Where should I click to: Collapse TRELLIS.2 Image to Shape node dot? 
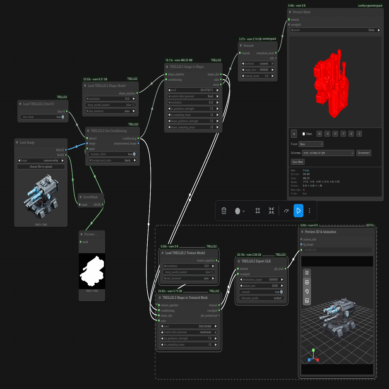click(x=167, y=67)
